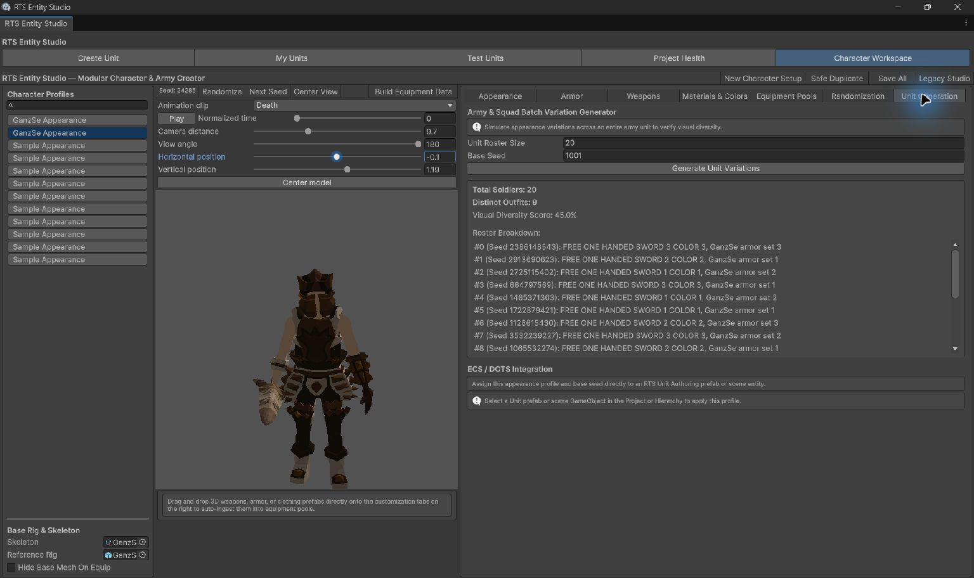The image size is (974, 578).
Task: Click the Next Seed button
Action: 268,91
